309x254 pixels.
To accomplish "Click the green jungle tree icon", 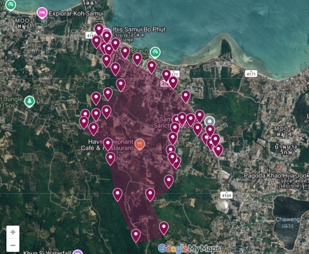I will (29, 101).
